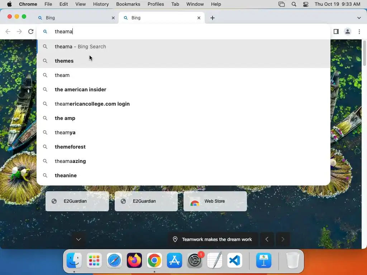Viewport: 367px width, 275px height.
Task: Open Finder from the Dock
Action: (74, 260)
